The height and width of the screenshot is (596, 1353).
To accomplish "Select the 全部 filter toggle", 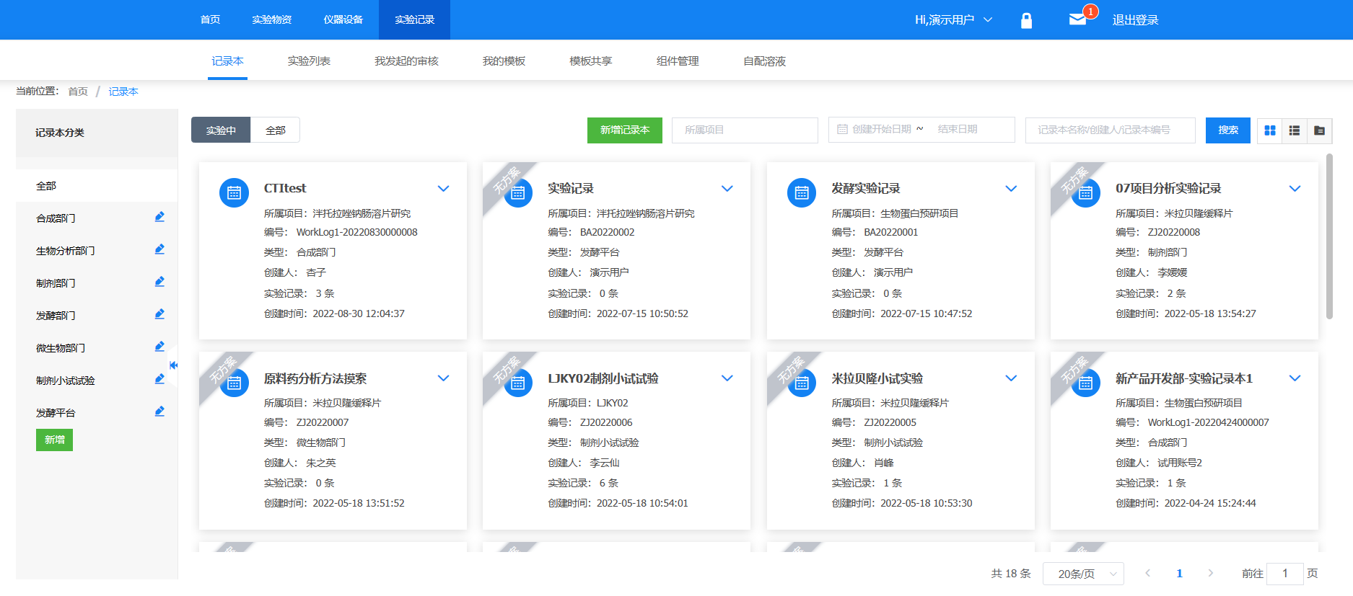I will [x=275, y=130].
